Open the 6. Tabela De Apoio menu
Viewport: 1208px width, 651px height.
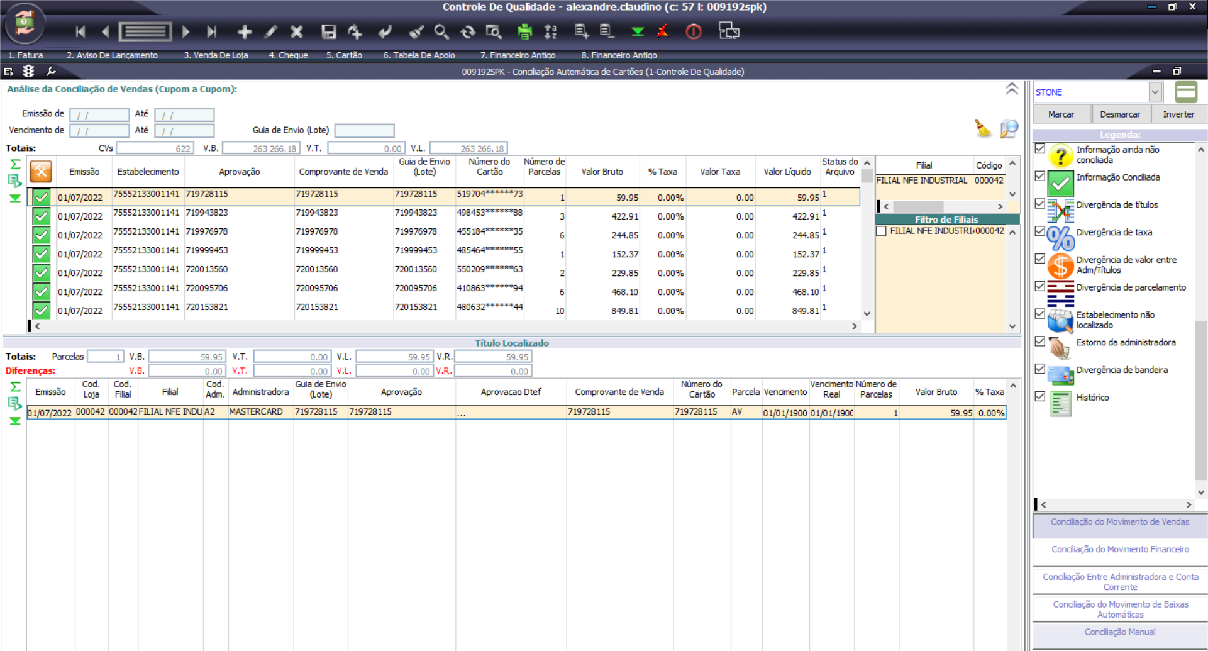(419, 55)
